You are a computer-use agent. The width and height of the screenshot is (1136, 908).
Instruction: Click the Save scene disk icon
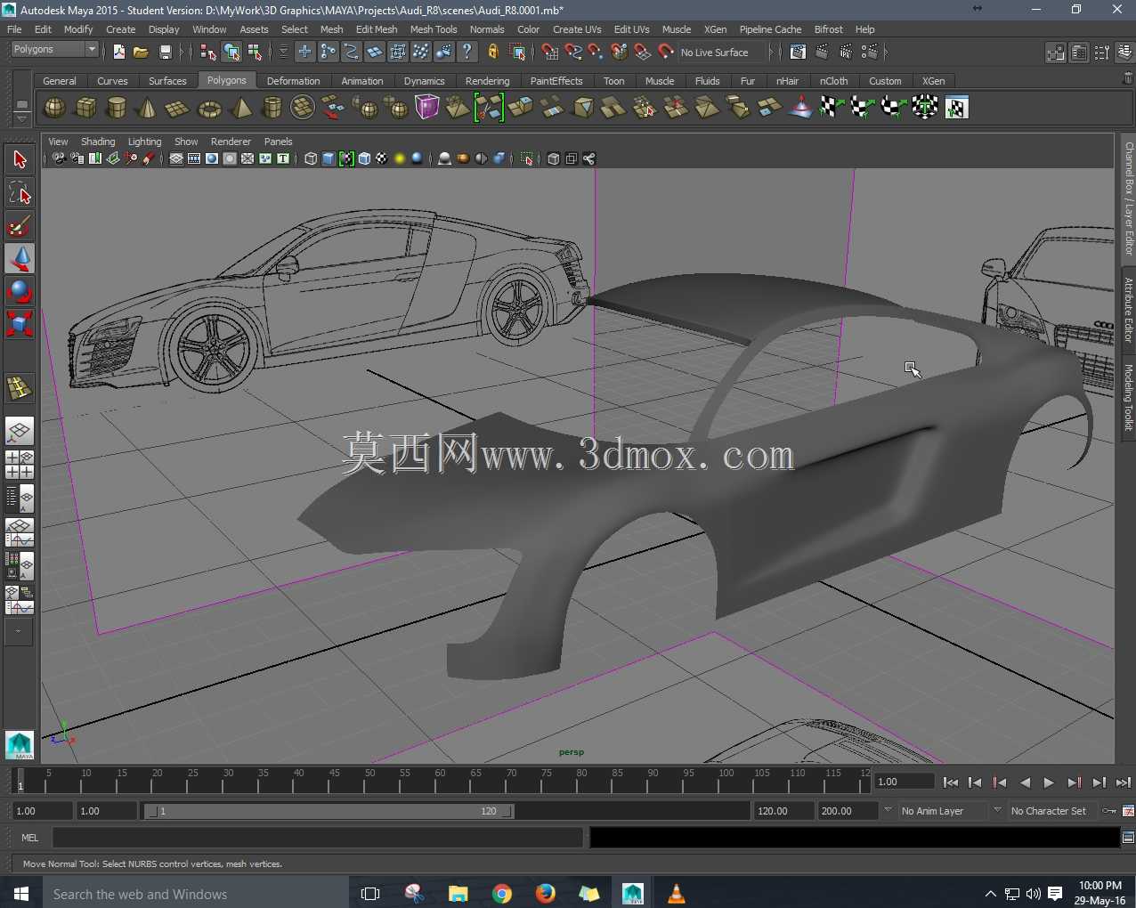coord(165,53)
